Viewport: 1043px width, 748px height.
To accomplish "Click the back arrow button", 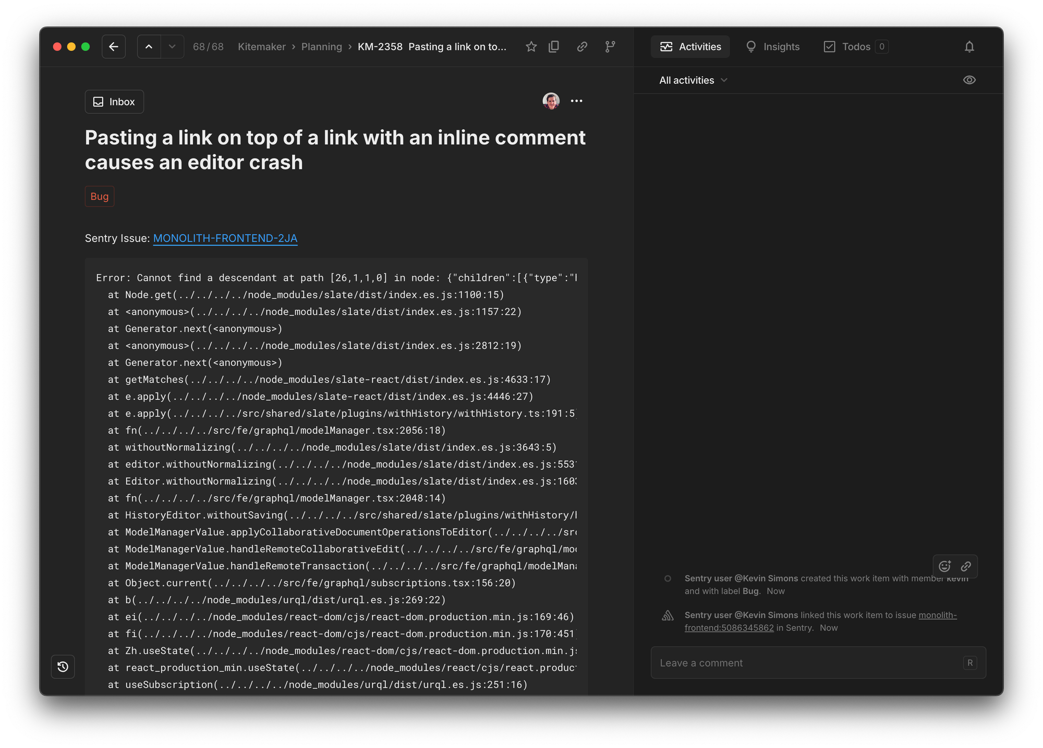I will click(114, 47).
